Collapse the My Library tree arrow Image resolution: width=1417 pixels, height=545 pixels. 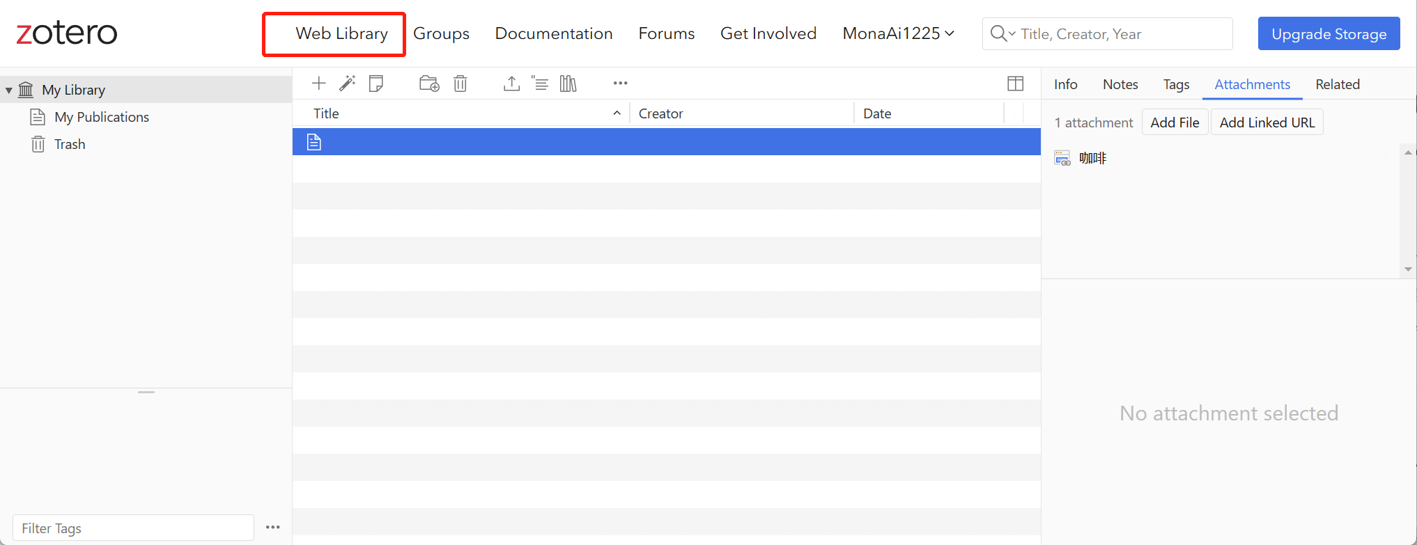(x=8, y=90)
